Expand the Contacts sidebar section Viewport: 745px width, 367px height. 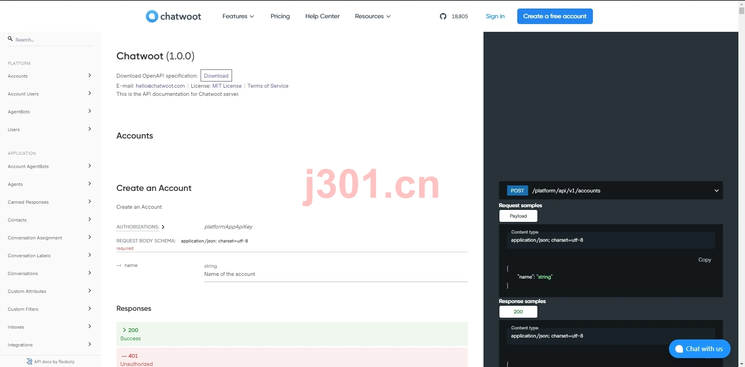coord(50,220)
